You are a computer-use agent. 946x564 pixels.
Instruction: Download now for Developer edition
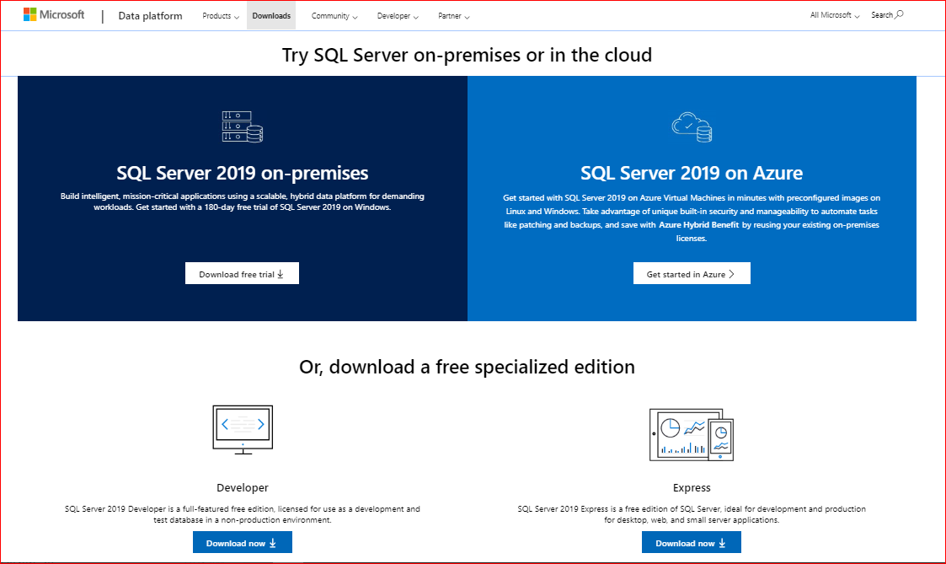click(243, 542)
